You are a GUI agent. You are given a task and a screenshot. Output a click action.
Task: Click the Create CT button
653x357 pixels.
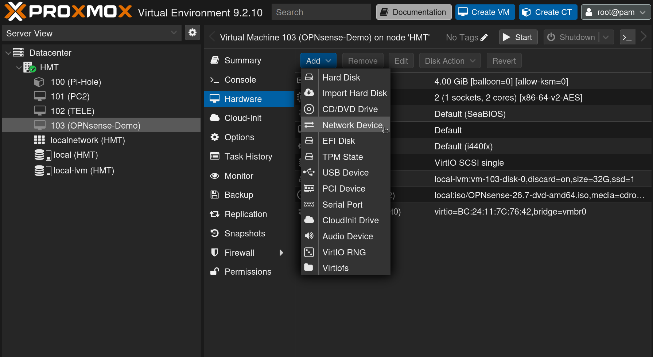(548, 12)
